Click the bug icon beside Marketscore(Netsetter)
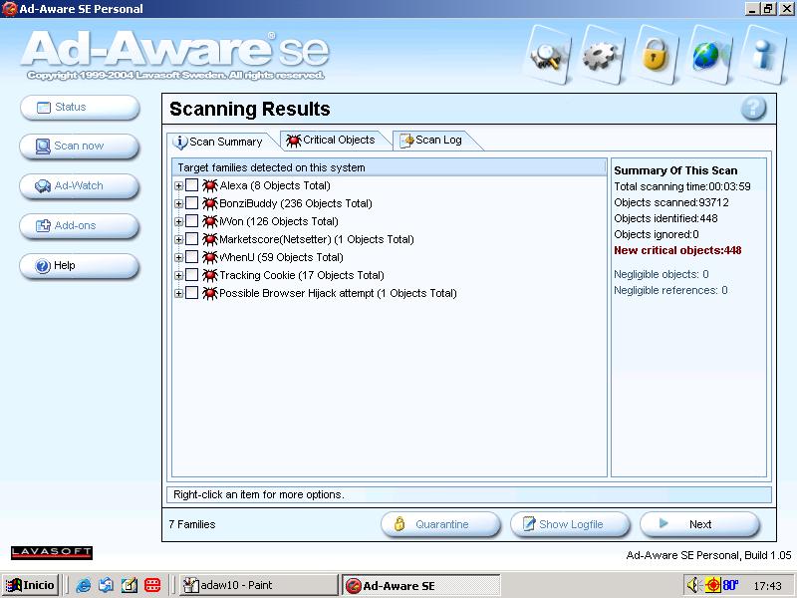 pyautogui.click(x=210, y=239)
